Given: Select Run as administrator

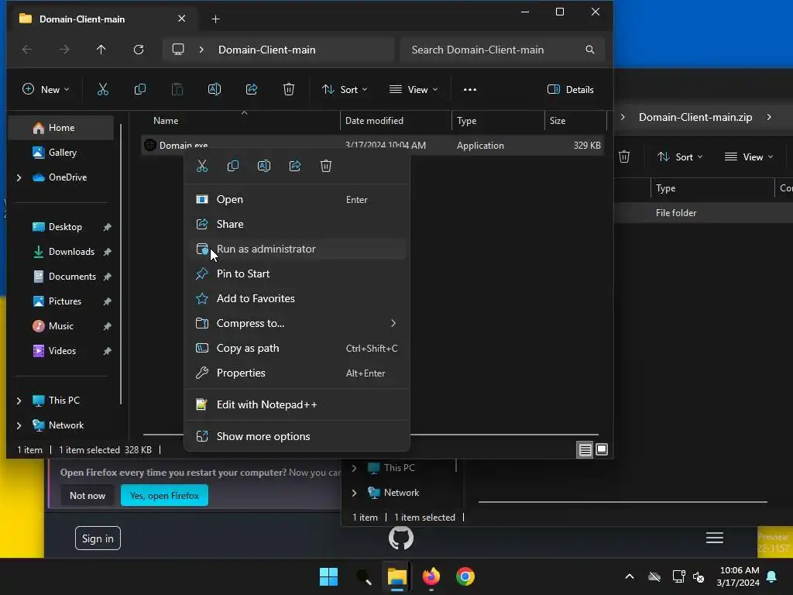Looking at the screenshot, I should pyautogui.click(x=297, y=249).
